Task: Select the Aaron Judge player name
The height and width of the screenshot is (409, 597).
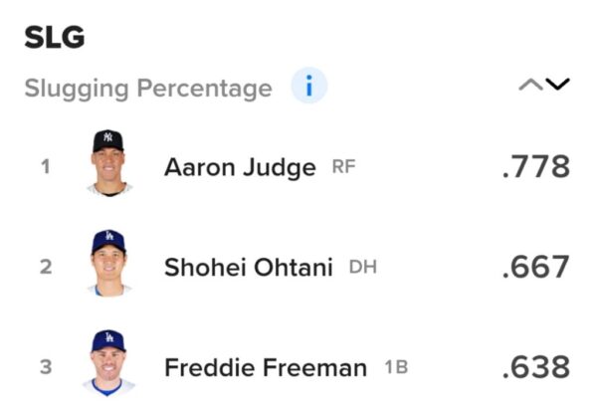Action: 240,167
